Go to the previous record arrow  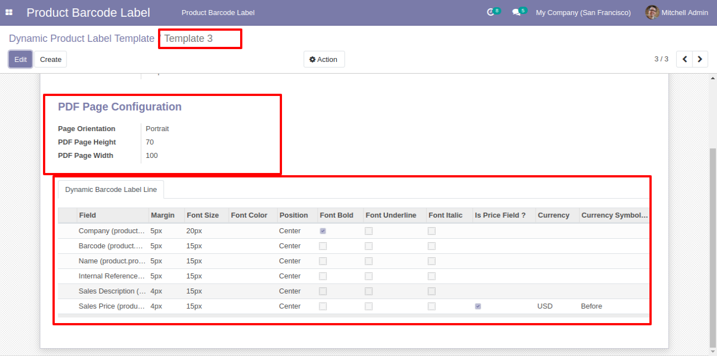click(x=685, y=59)
